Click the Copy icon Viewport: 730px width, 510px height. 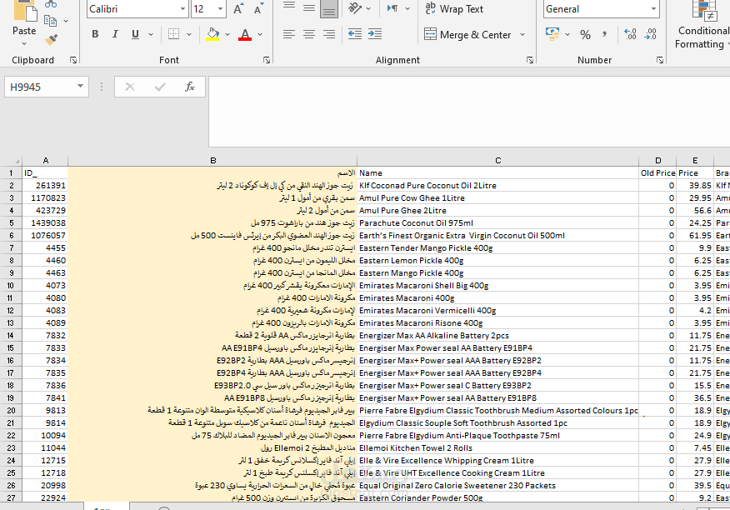[50, 21]
